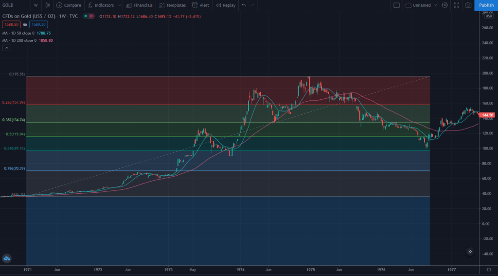Collapse the indicator legend with arrow

pos(7,48)
